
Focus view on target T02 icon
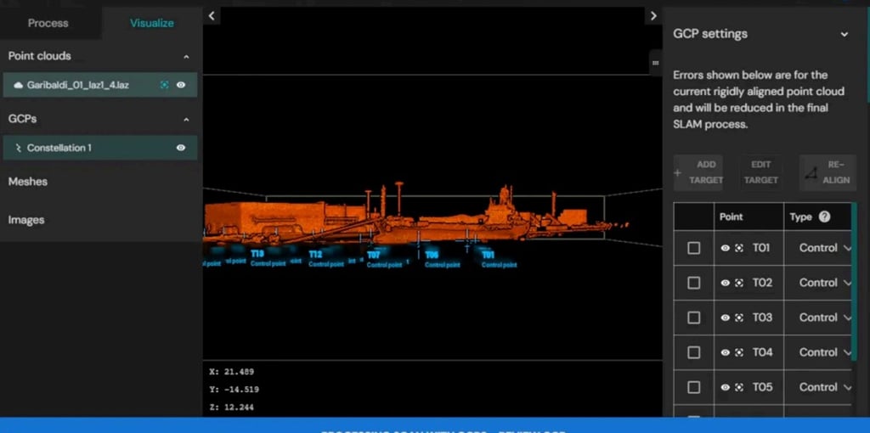click(739, 284)
